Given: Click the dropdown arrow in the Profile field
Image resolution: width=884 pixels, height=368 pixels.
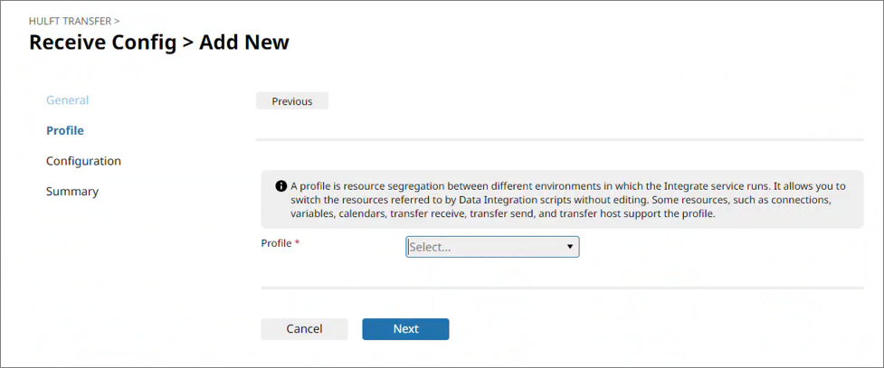Looking at the screenshot, I should click(x=570, y=247).
